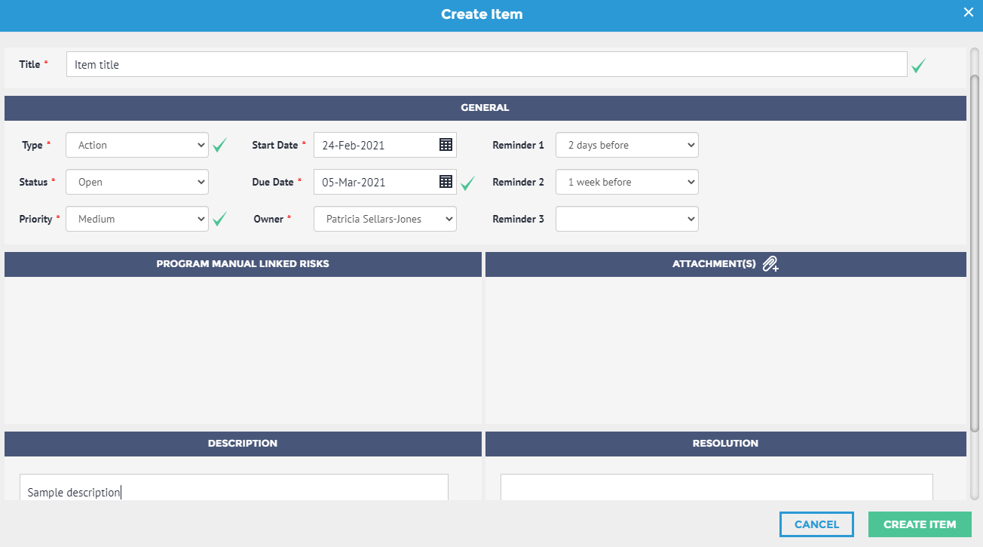Screen dimensions: 983x547
Task: Click the Title label
Action: point(29,64)
